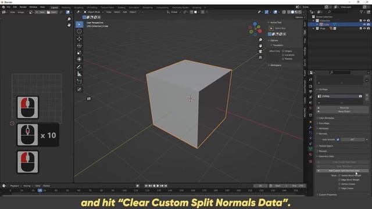372x209 pixels.
Task: Open the Modifier wrench properties tab
Action: point(310,128)
